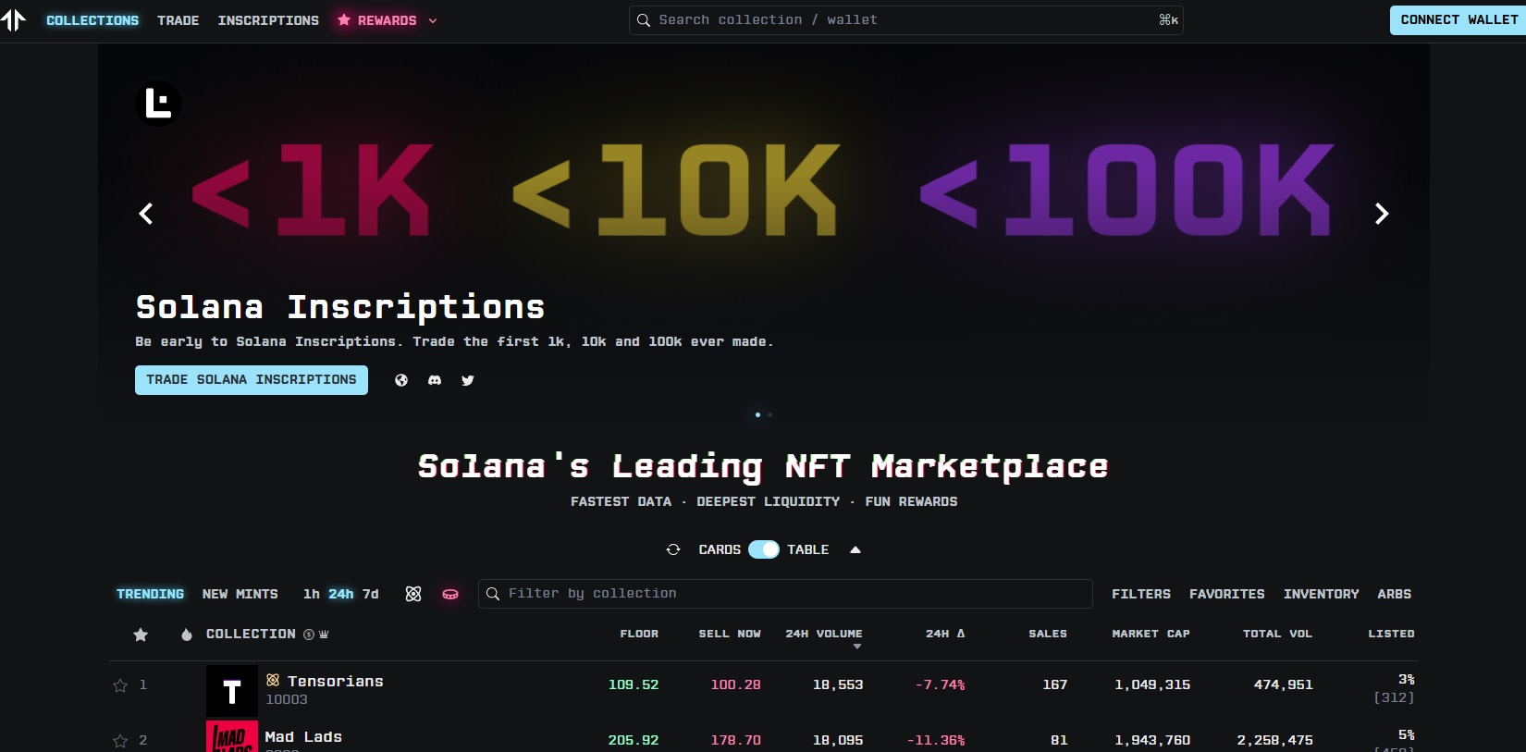Click Tensorians floor price 109.52
The width and height of the screenshot is (1526, 752).
(634, 685)
